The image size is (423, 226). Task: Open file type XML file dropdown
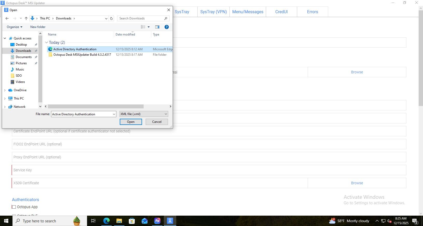pos(144,114)
